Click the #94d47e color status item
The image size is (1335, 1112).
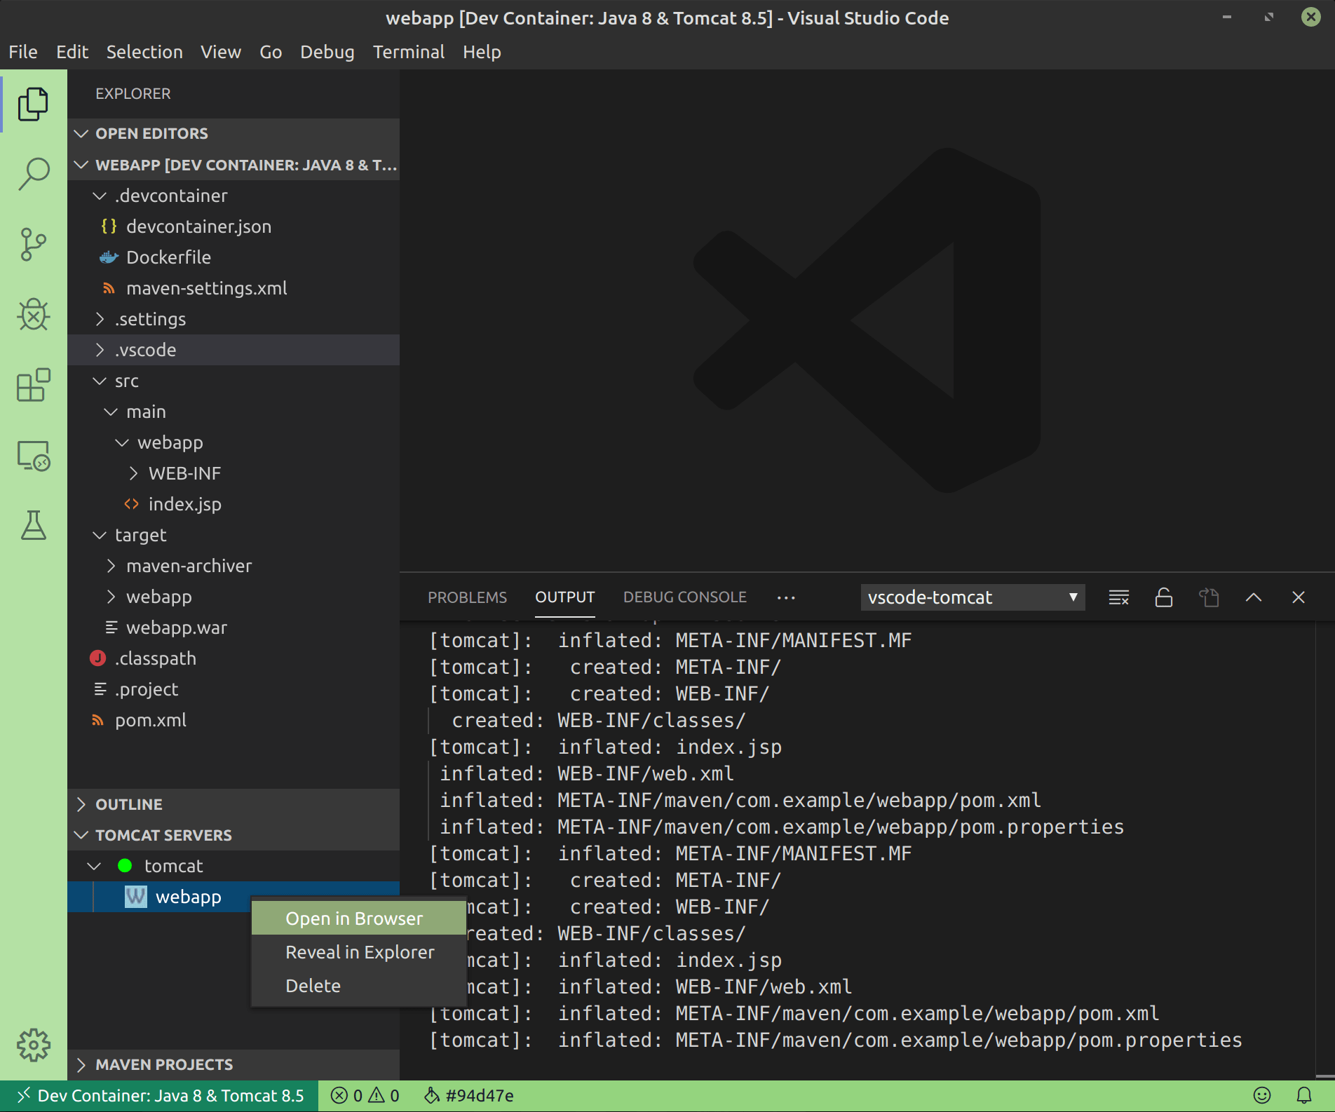click(x=468, y=1096)
